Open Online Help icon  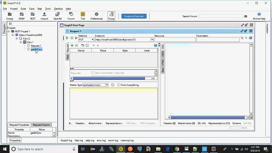(259, 16)
